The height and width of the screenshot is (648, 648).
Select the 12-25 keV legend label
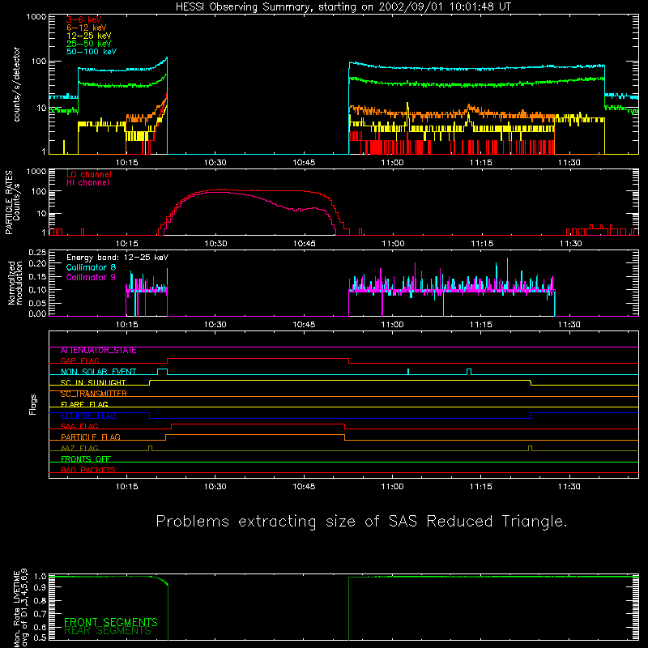pyautogui.click(x=89, y=36)
